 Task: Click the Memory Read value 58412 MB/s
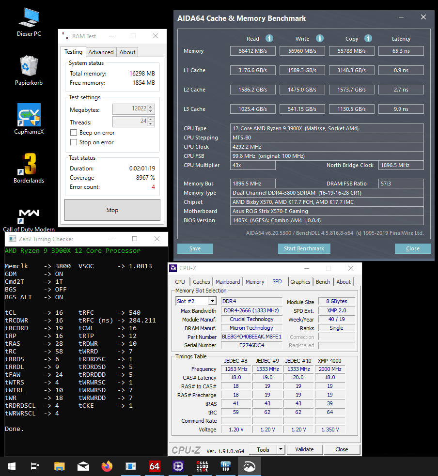point(253,51)
